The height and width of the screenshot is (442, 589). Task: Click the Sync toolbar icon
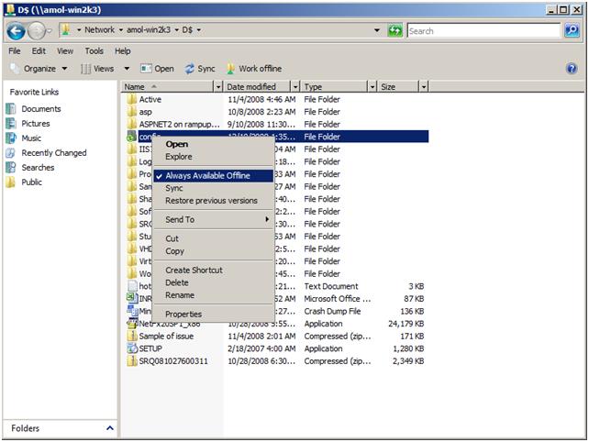point(189,69)
